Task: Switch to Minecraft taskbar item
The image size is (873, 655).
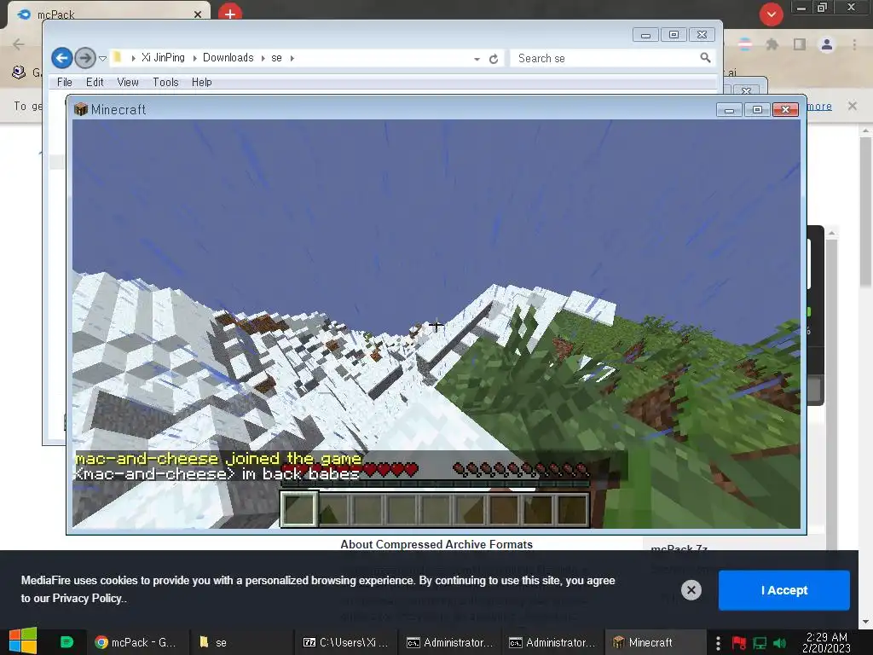Action: point(654,642)
